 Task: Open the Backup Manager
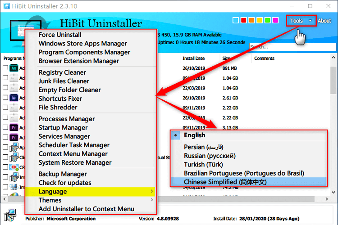(x=63, y=174)
